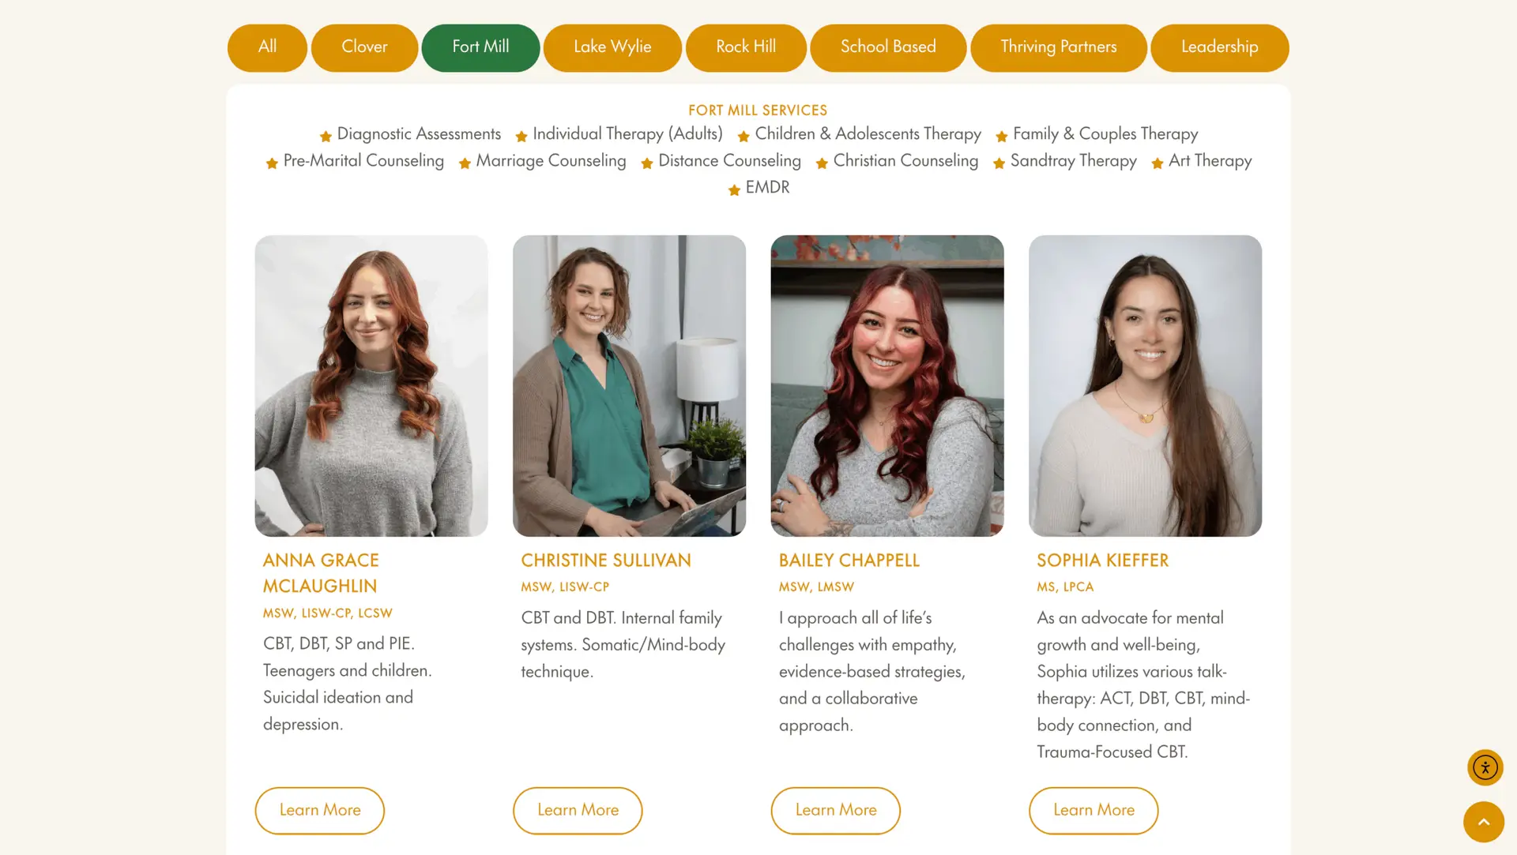Click Learn More under Christine Sullivan
The width and height of the screenshot is (1517, 855).
578,810
